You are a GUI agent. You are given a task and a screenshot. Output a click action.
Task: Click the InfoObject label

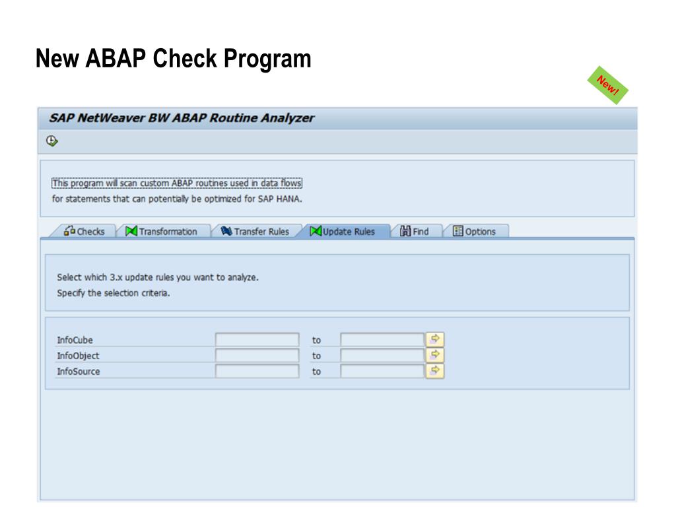[78, 356]
